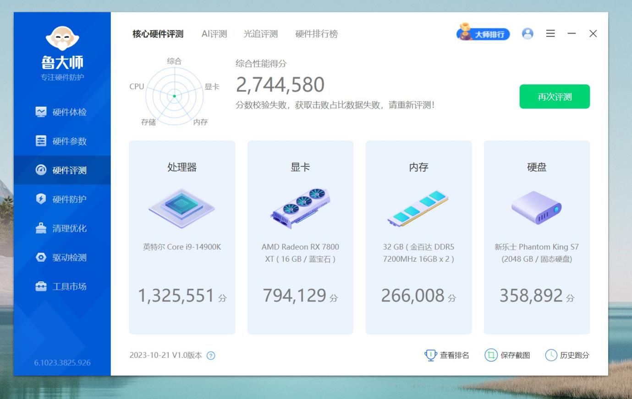Open 工具市场 in the sidebar
The image size is (632, 399).
62,286
